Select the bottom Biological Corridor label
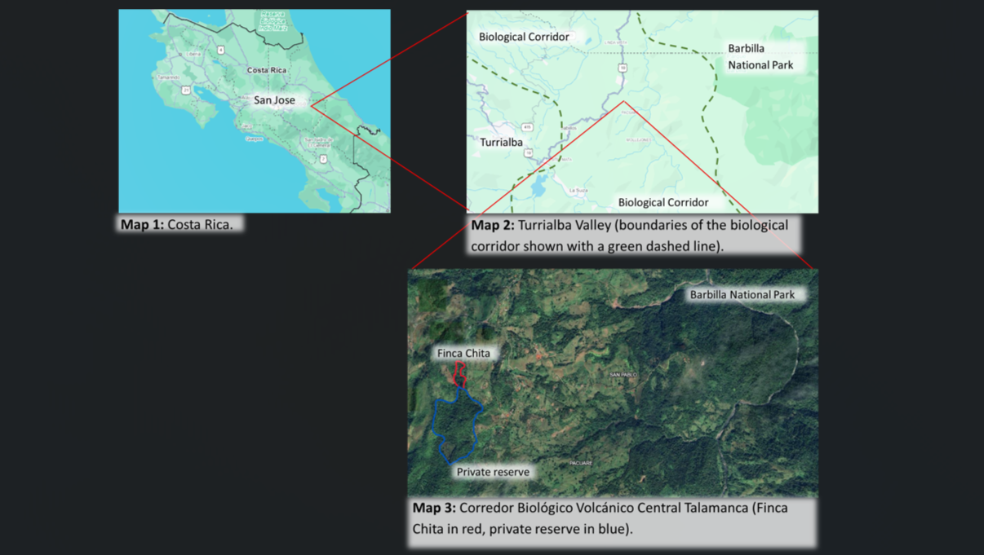 click(x=663, y=202)
